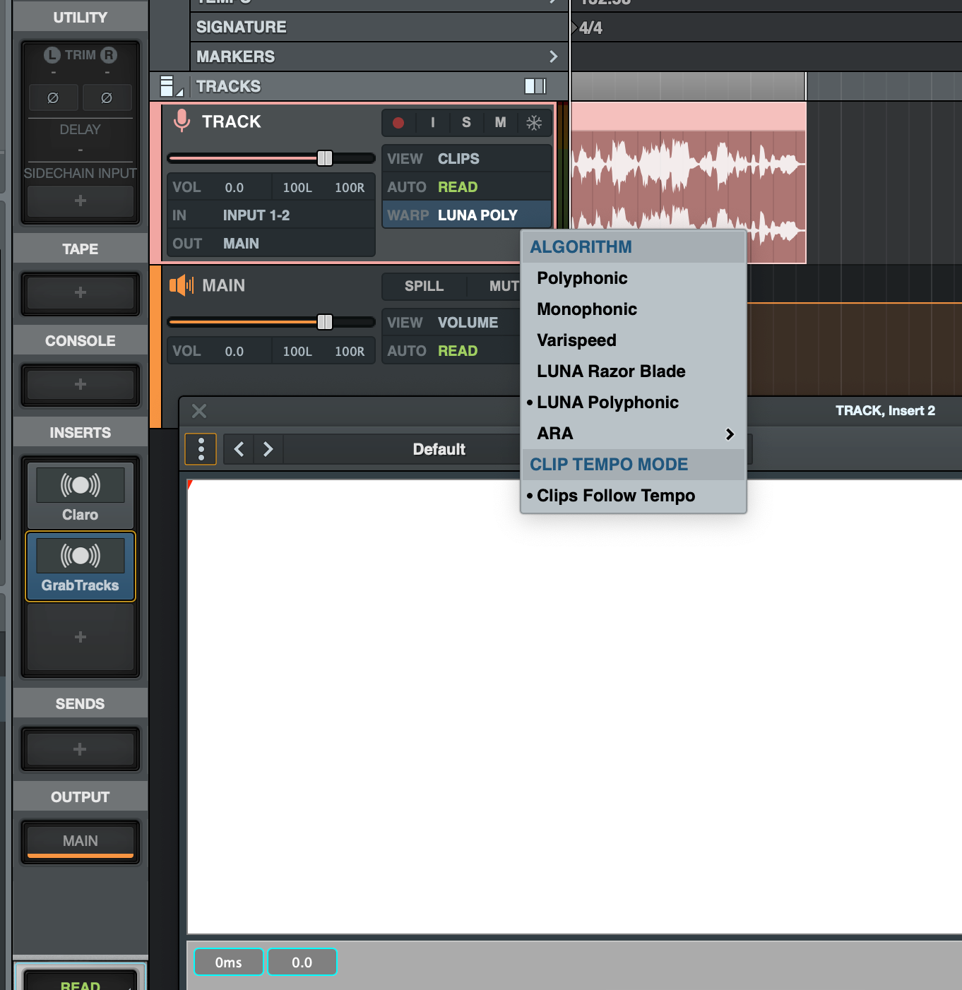Solo the TRACK with S button

click(466, 123)
